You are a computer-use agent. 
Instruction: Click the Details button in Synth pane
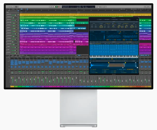[137, 22]
